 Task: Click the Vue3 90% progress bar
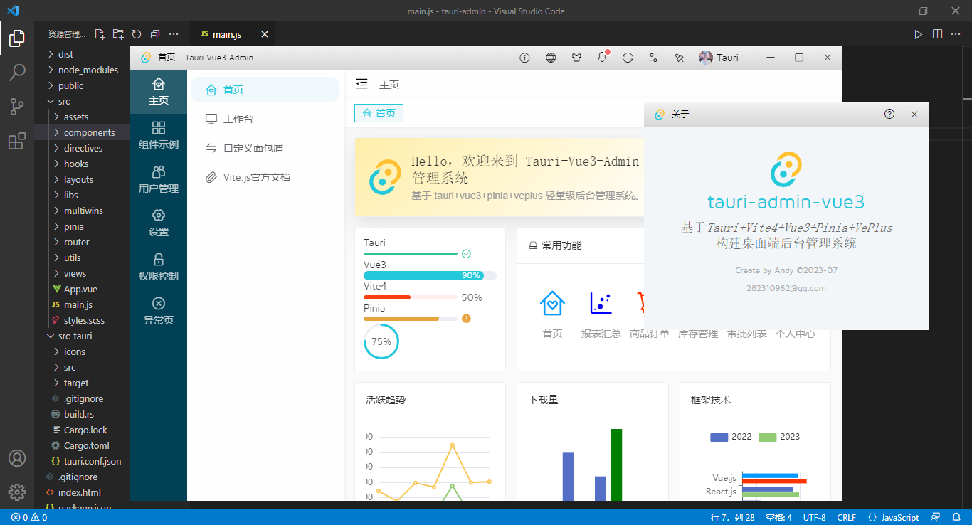point(430,275)
